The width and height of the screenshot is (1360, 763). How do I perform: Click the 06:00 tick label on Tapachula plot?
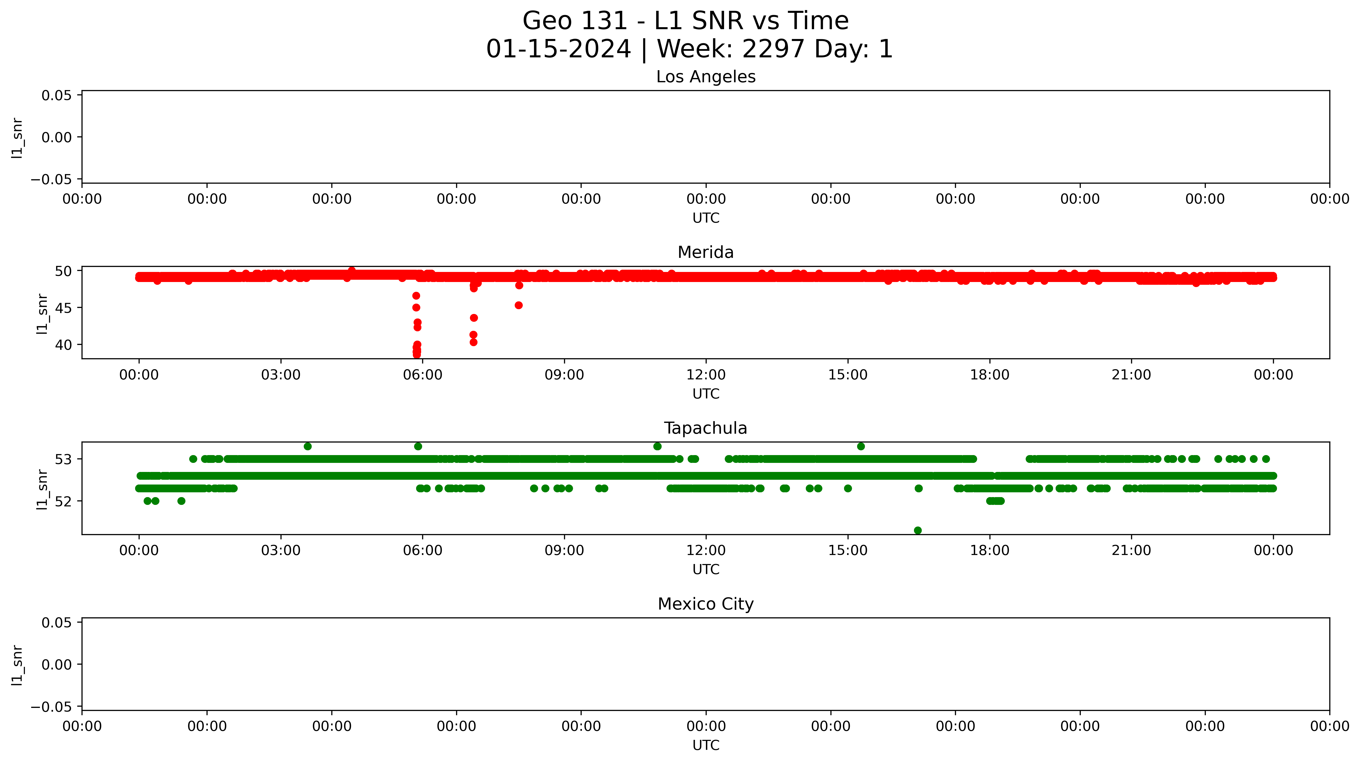422,551
